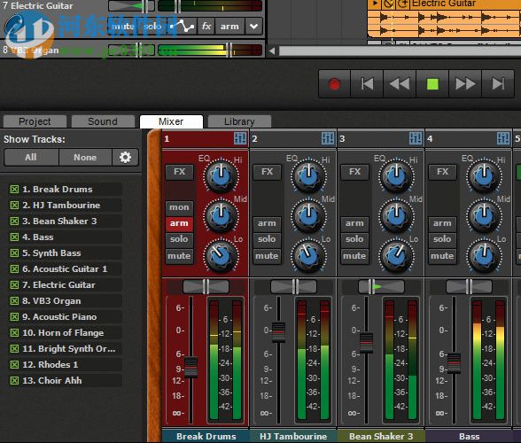The image size is (521, 443).
Task: Mute the Electric Guitar track
Action: pos(123,26)
